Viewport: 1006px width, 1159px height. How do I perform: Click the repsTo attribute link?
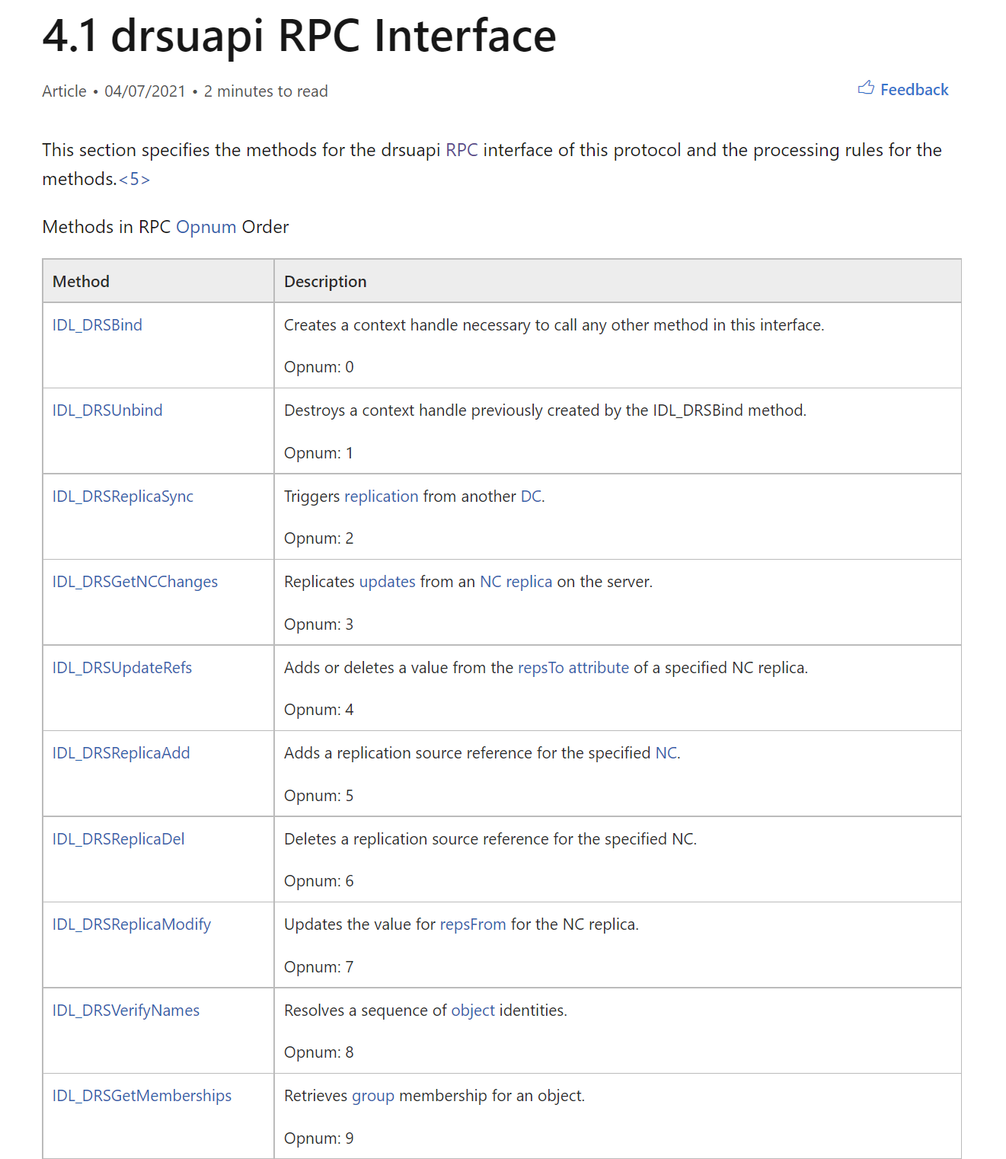[x=573, y=668]
